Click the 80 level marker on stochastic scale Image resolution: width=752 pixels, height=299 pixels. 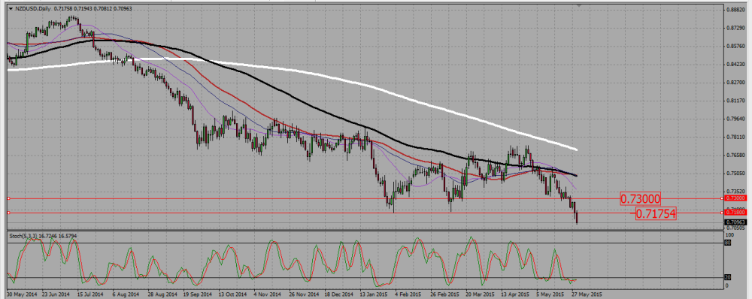click(727, 243)
